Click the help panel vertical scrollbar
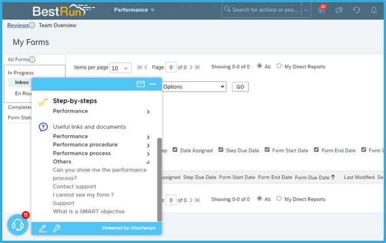386x243 pixels. click(160, 179)
